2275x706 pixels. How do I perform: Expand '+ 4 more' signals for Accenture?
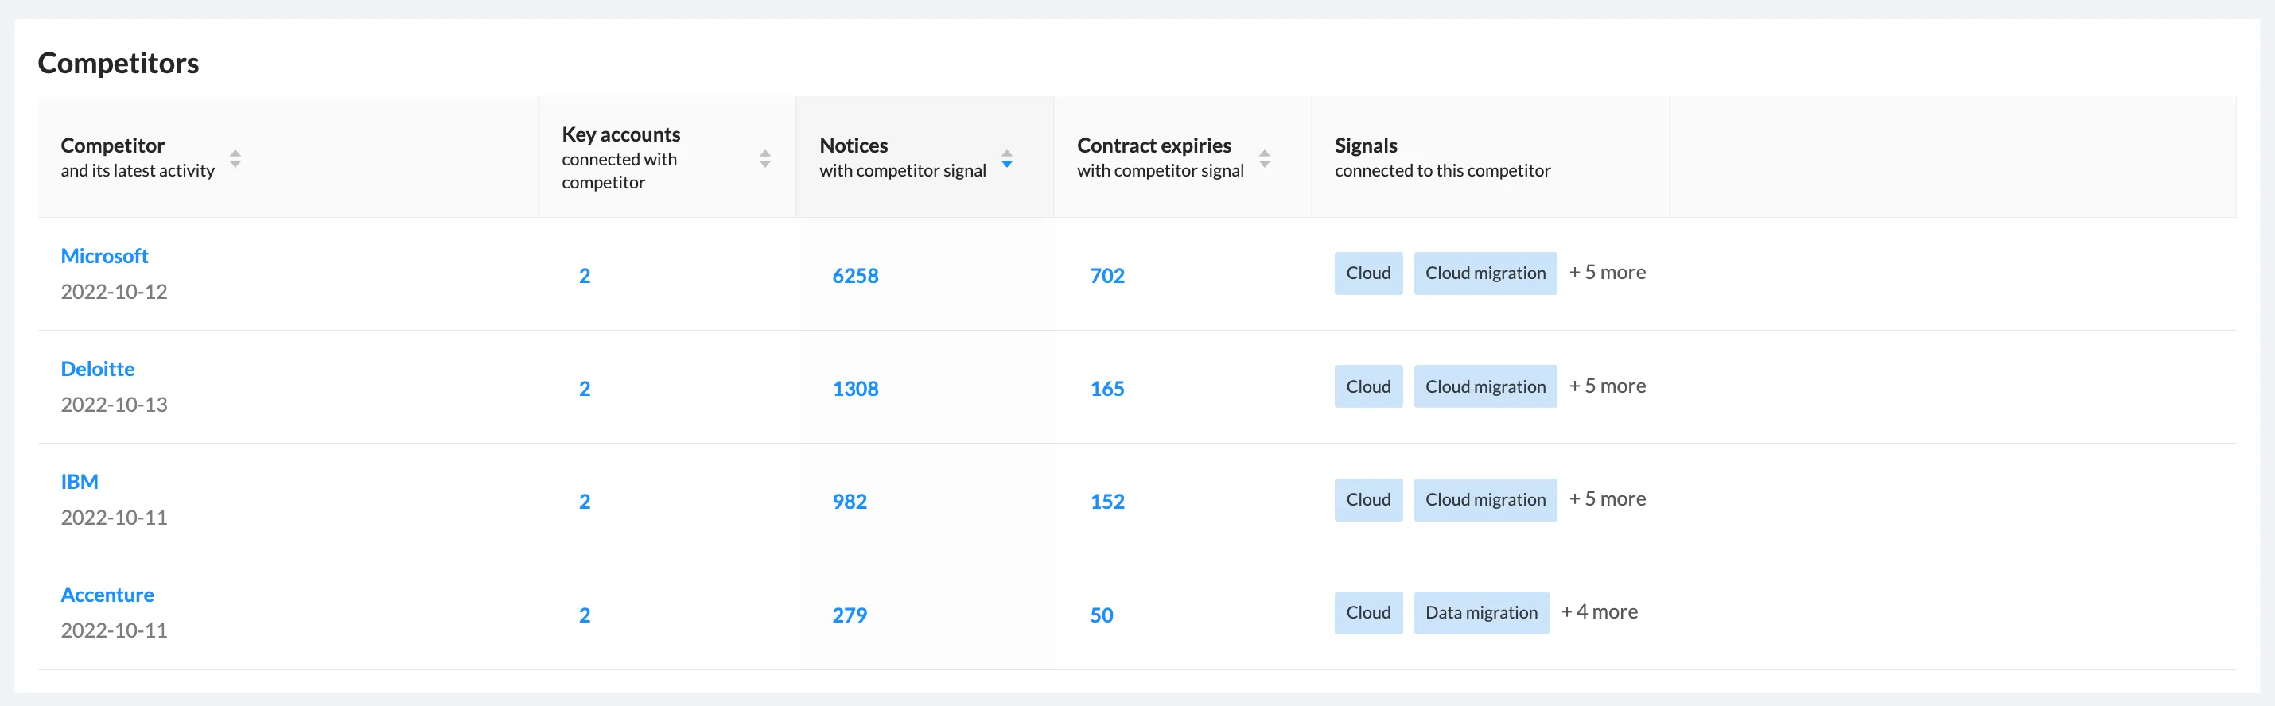(x=1600, y=611)
